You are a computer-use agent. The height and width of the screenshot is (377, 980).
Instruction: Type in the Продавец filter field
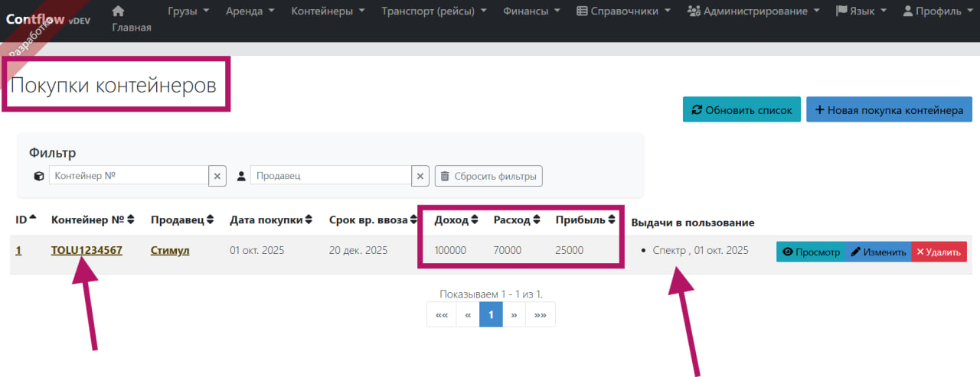click(330, 176)
